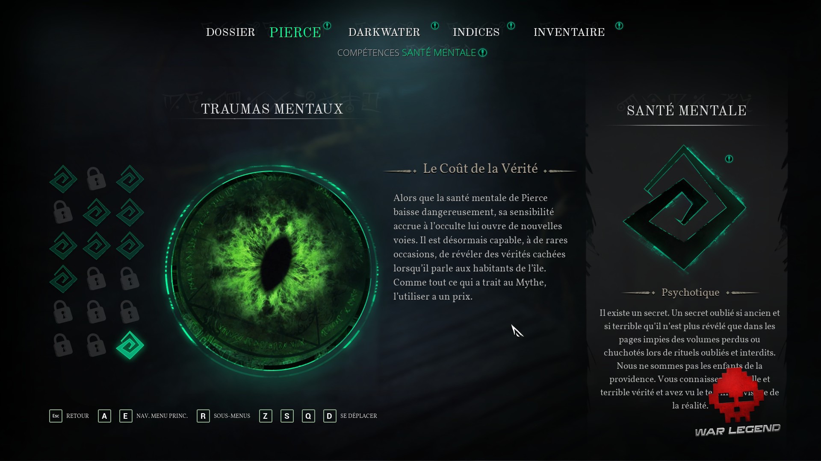Select the highlighted bottom-right trauma spiral icon
Image resolution: width=821 pixels, height=461 pixels.
point(130,345)
